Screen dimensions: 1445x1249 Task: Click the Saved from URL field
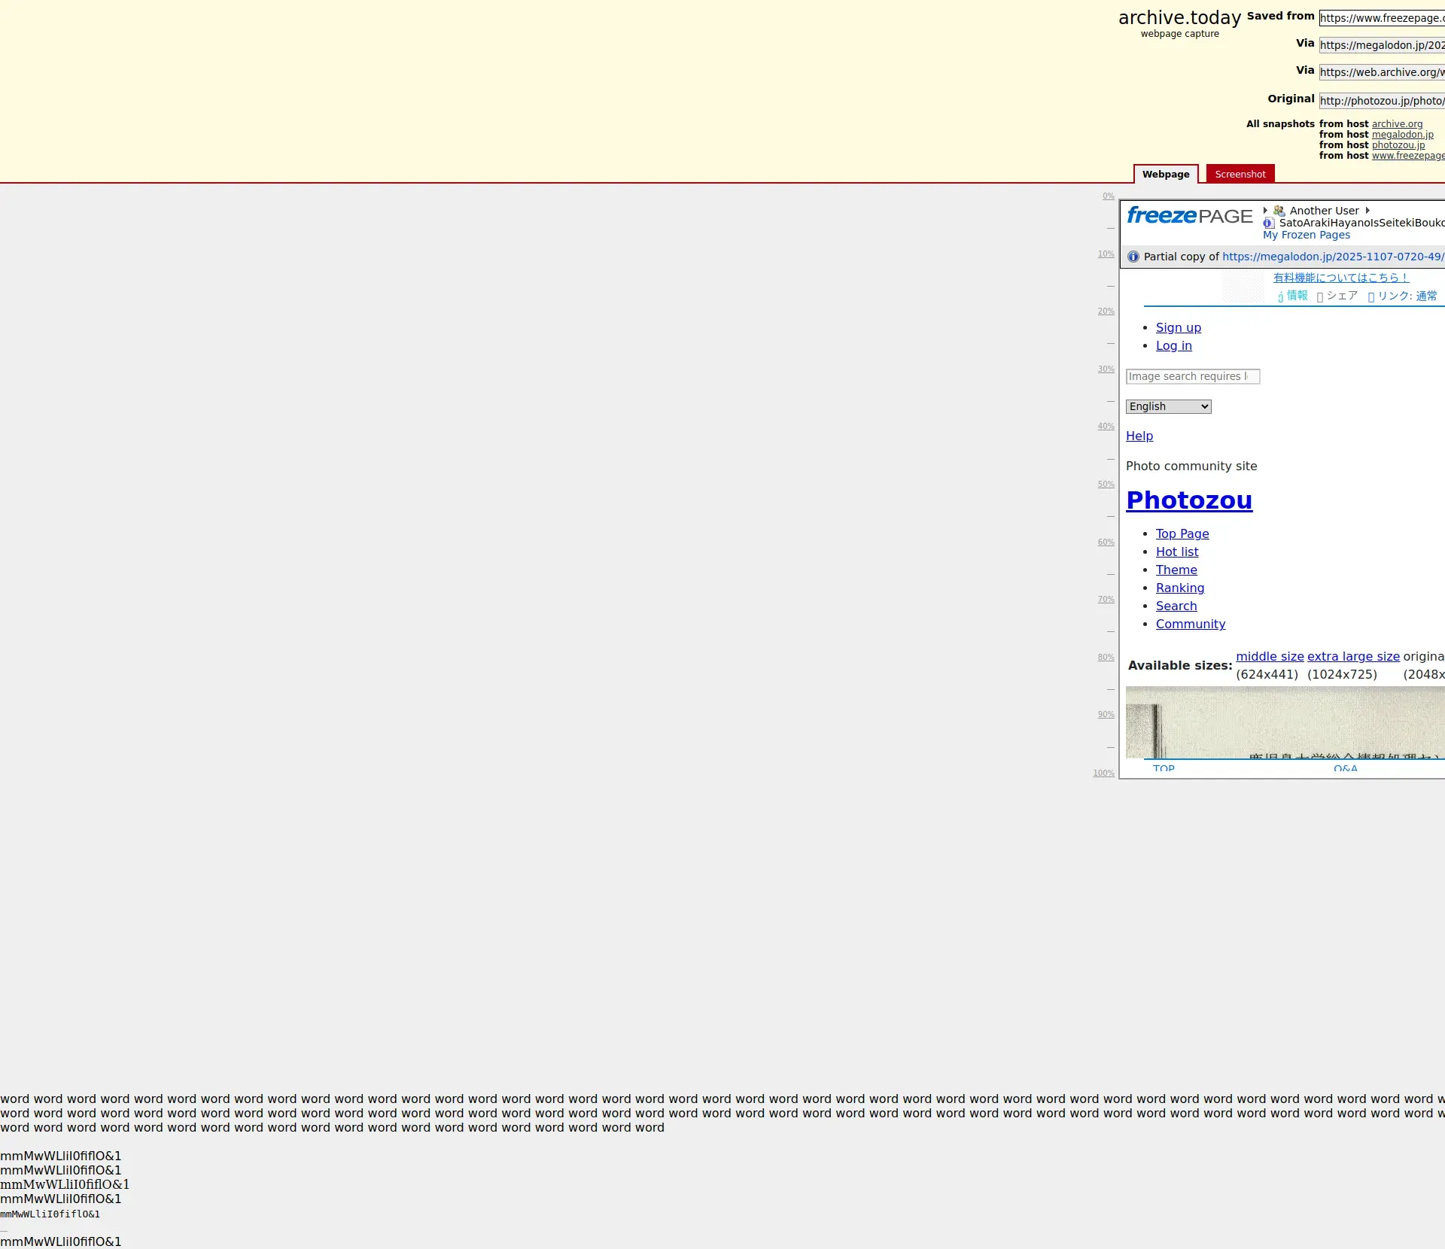click(1381, 18)
